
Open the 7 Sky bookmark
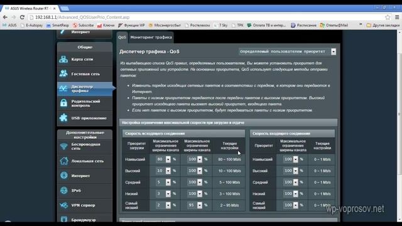[x=220, y=25]
